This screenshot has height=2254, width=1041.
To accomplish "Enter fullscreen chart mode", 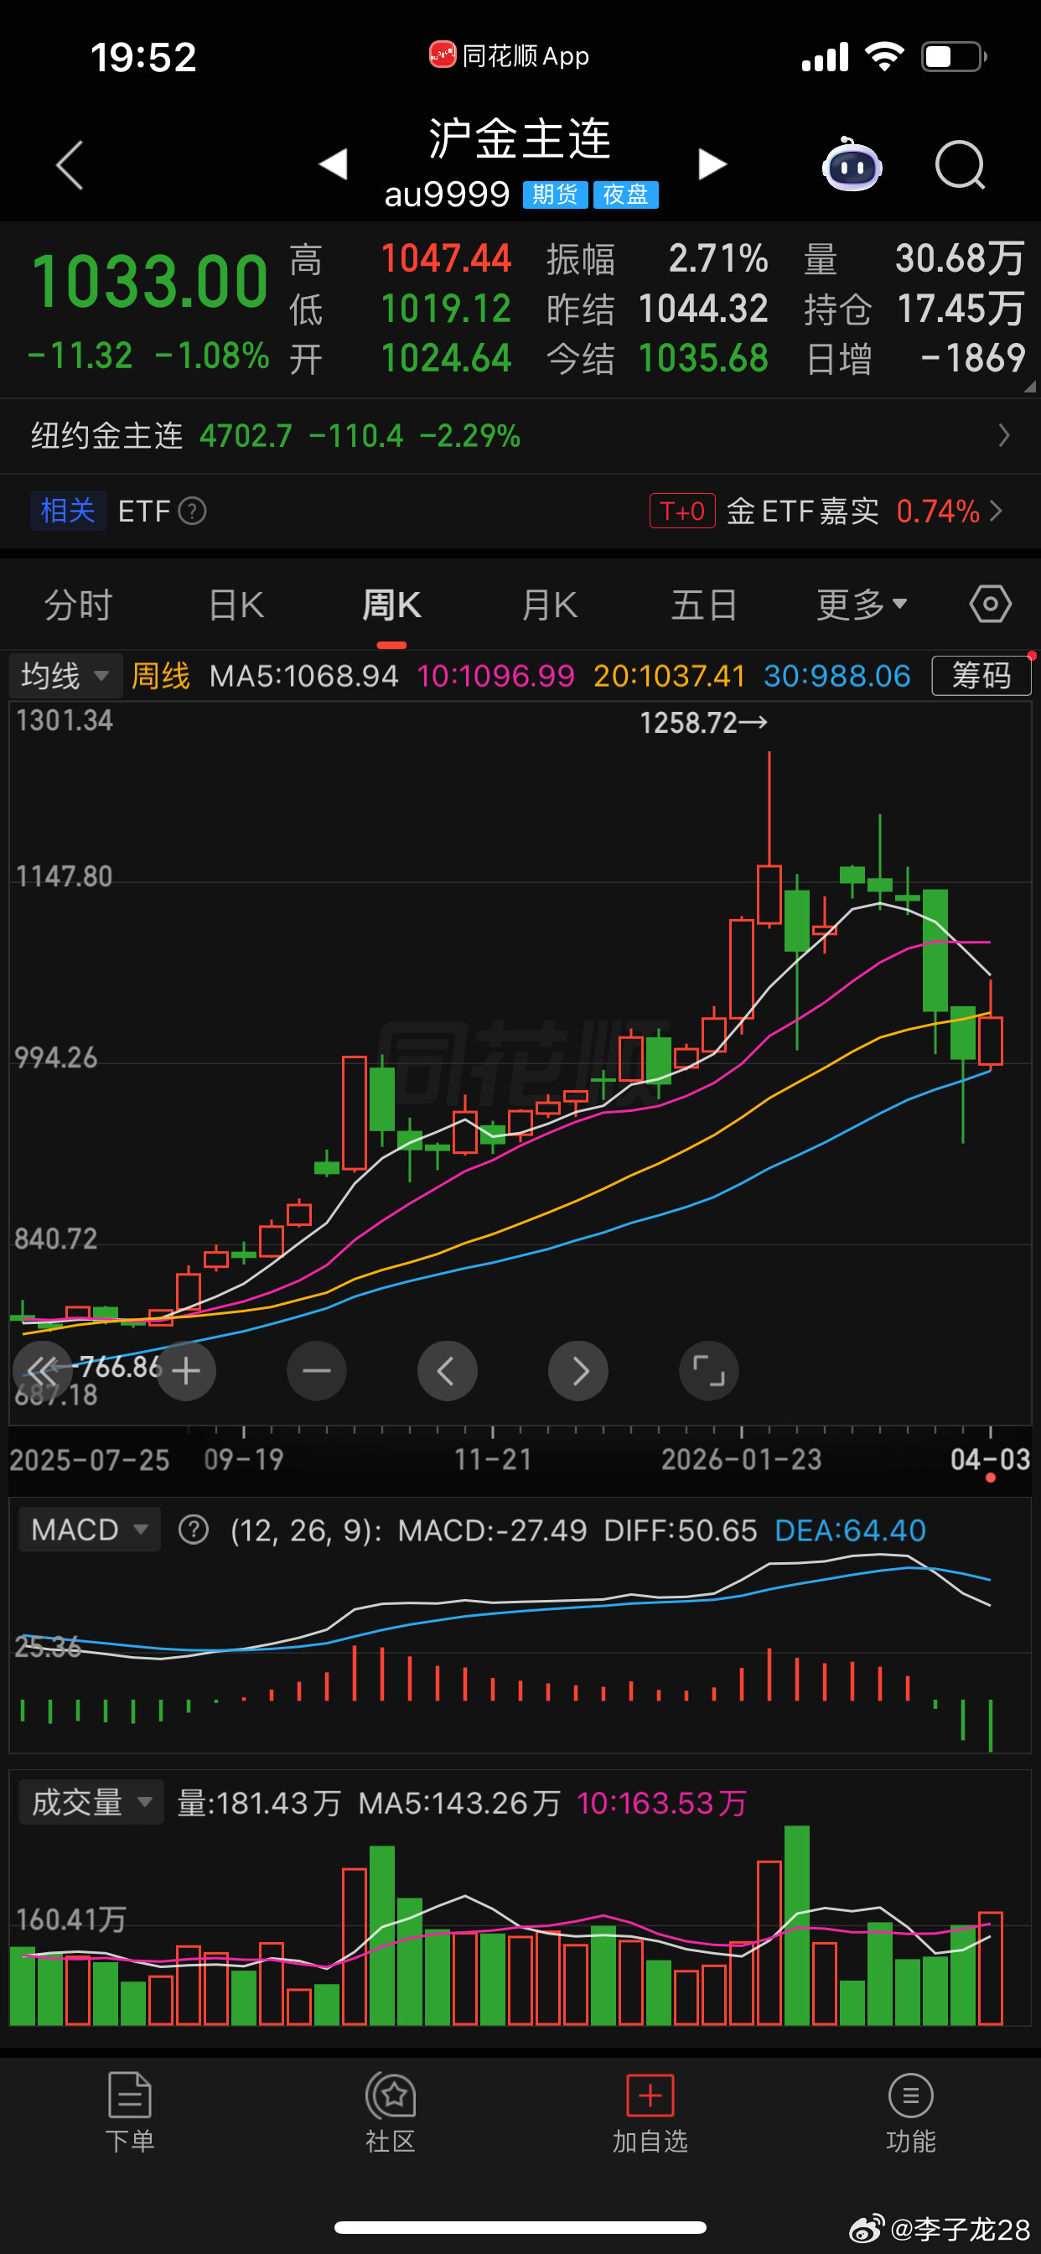I will click(x=708, y=1370).
